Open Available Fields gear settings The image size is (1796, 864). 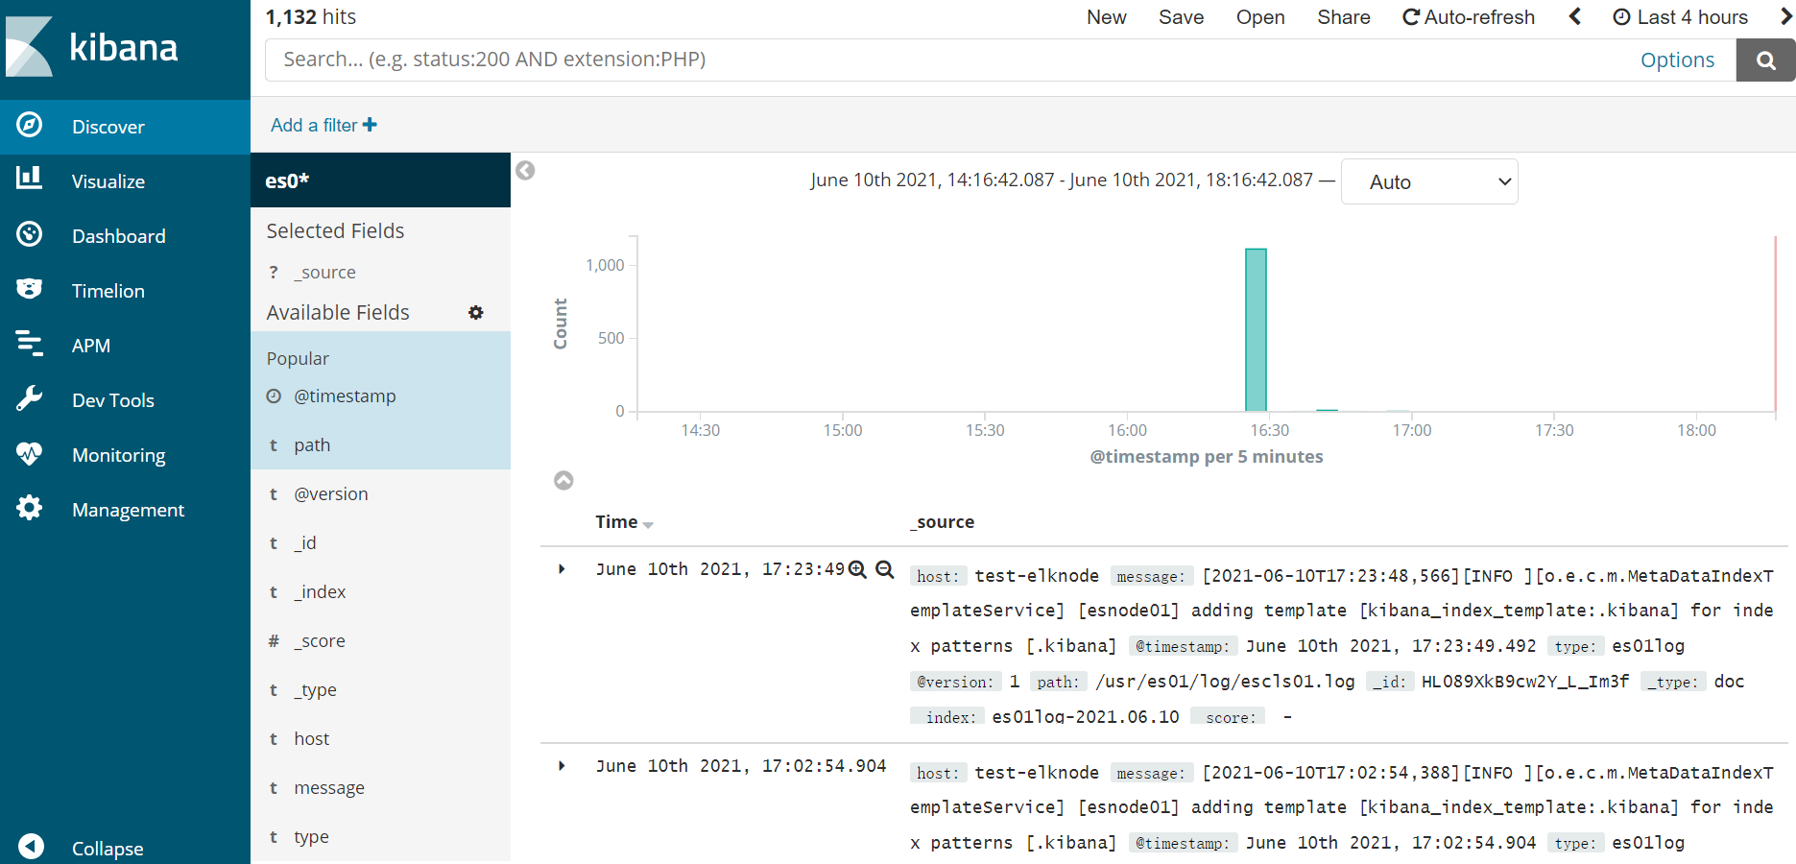tap(476, 312)
